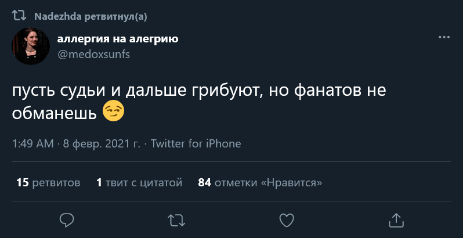The height and width of the screenshot is (238, 463).
Task: Click display name "аллергия на алегрию"
Action: [117, 39]
